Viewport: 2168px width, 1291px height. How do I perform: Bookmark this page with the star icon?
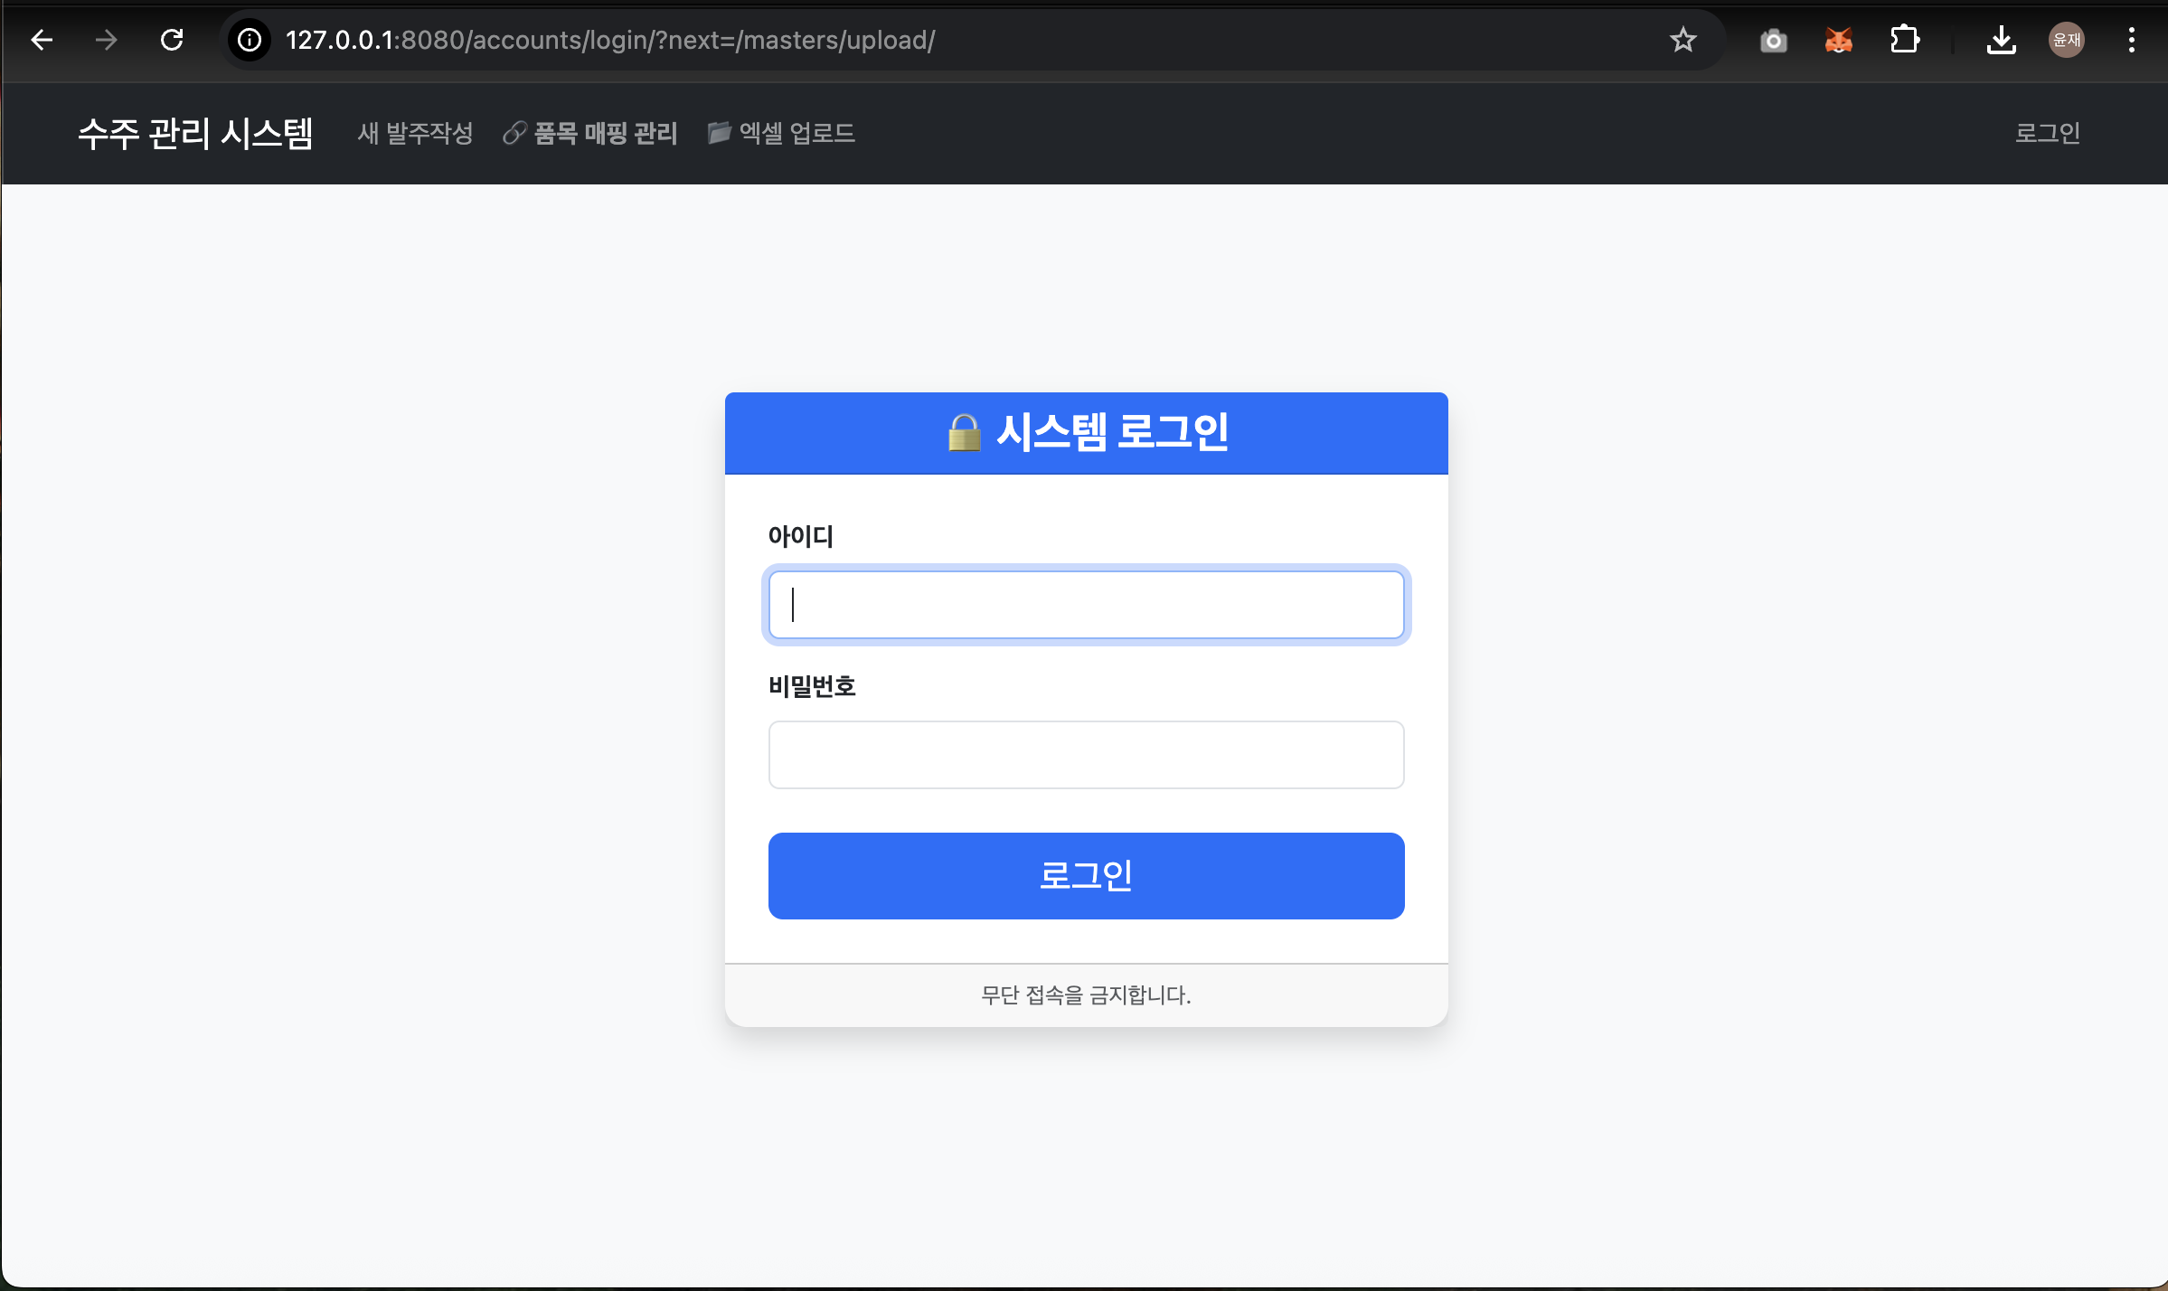click(x=1683, y=40)
